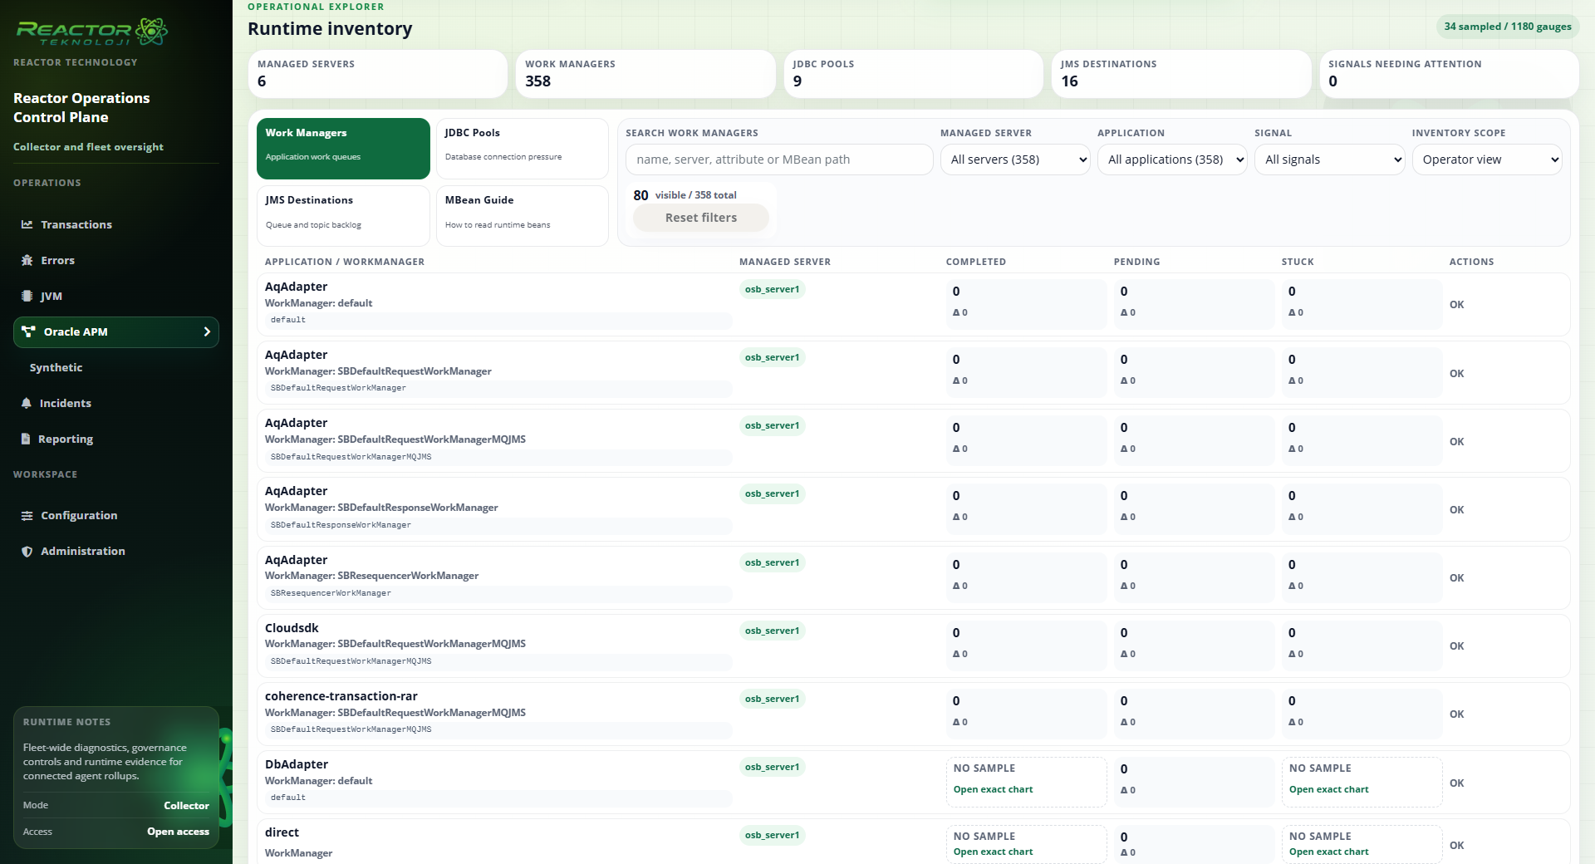Click the Reactor Teknoloji logo
The height and width of the screenshot is (864, 1595).
coord(91,32)
